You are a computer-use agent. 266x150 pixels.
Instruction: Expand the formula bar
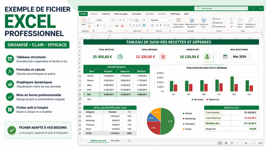point(262,35)
